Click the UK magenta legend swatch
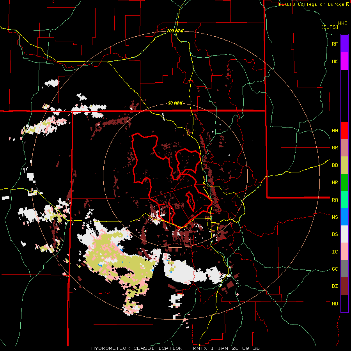The image size is (351, 351). point(344,61)
